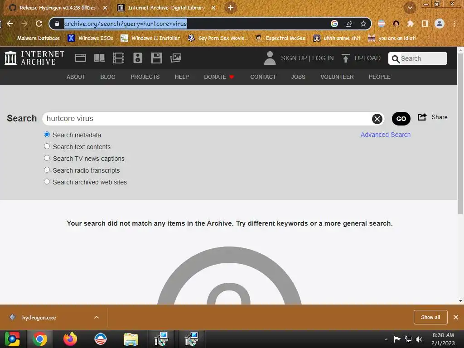Open the Malware Database bookmark
Image resolution: width=464 pixels, height=348 pixels.
tap(35, 38)
